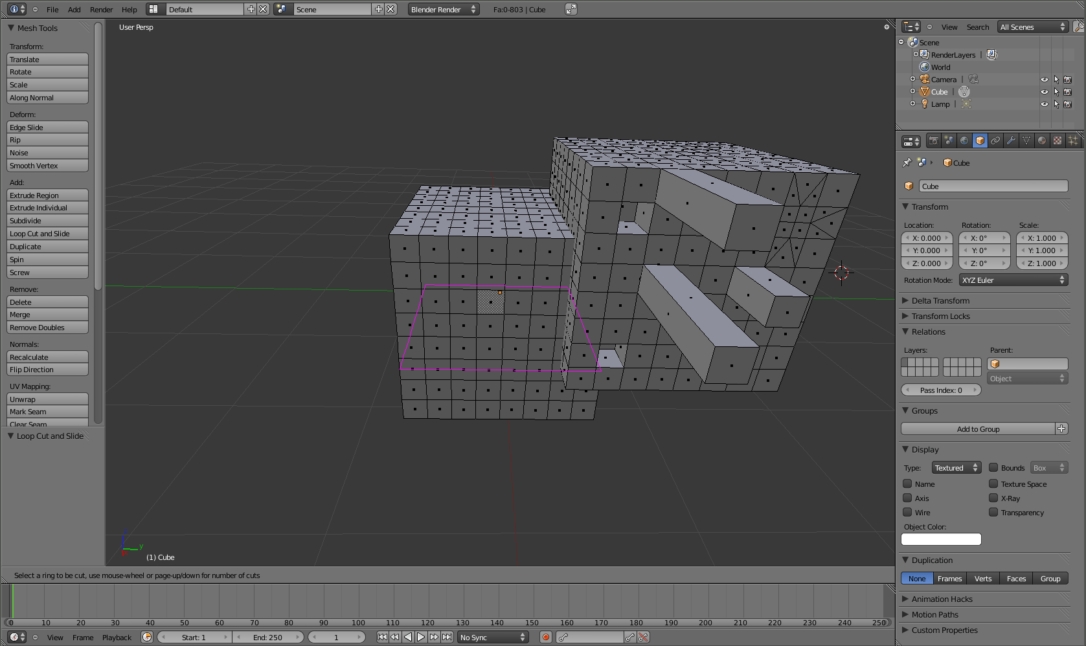1086x646 pixels.
Task: Click the outliner editor type icon
Action: point(911,27)
